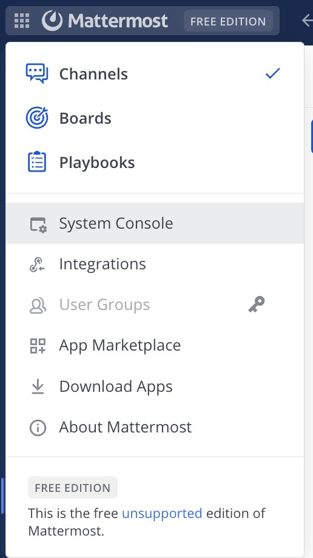Image resolution: width=313 pixels, height=558 pixels.
Task: Click the App Marketplace grid-plus icon
Action: point(38,346)
